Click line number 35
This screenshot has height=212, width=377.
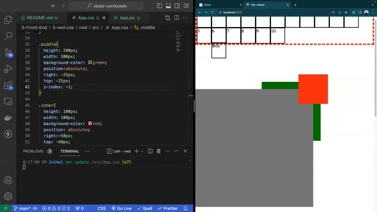tap(27, 44)
